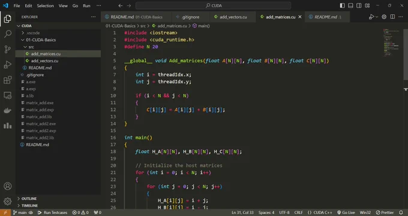
Task: Click the CUDA command center search box
Action: coord(213,5)
